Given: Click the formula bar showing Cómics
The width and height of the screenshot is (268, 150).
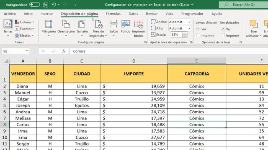Looking at the screenshot, I should click(169, 51).
